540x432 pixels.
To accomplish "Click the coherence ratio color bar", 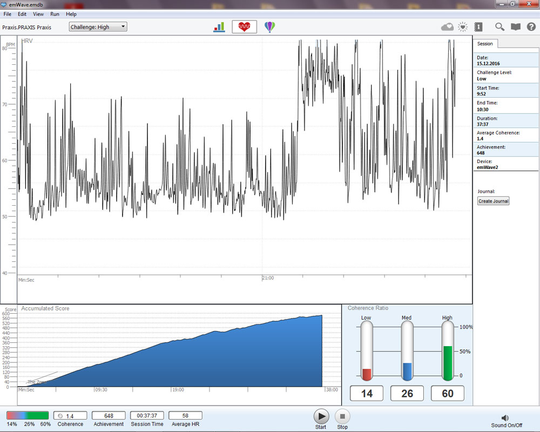I will tap(28, 415).
